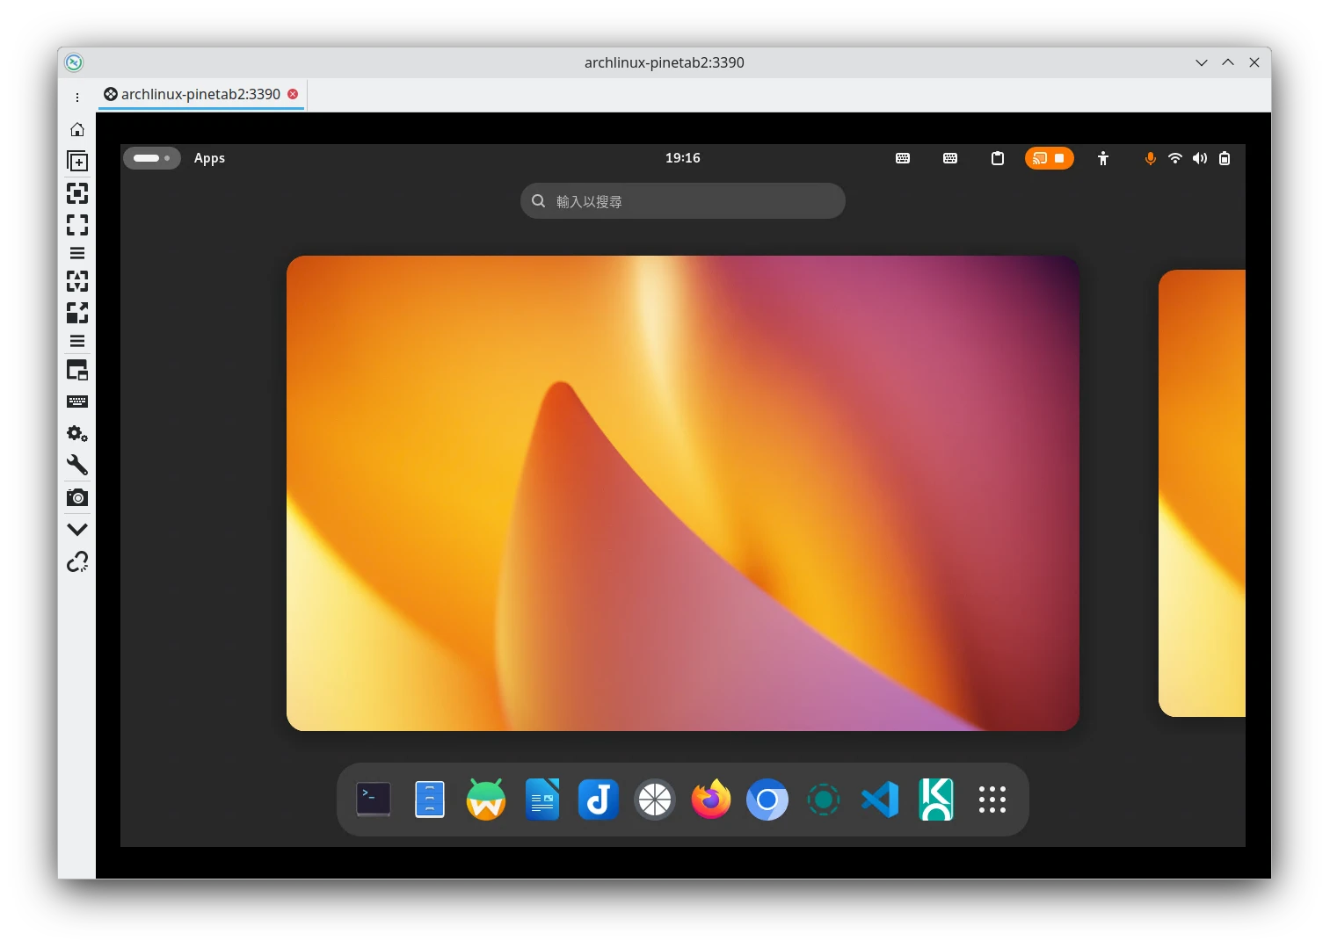Open the wrench Tools icon
Viewport: 1330px width, 948px height.
pyautogui.click(x=77, y=465)
